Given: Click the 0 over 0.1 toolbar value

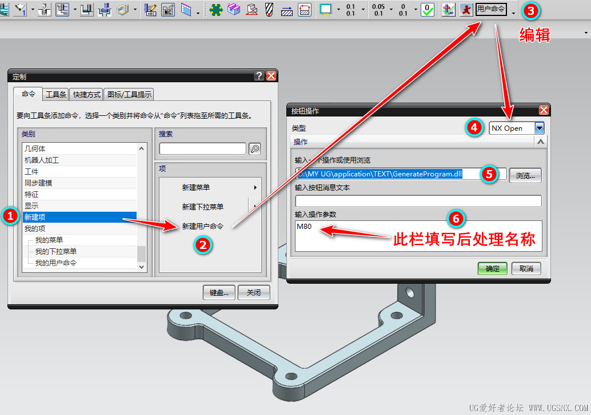Looking at the screenshot, I should click(404, 10).
